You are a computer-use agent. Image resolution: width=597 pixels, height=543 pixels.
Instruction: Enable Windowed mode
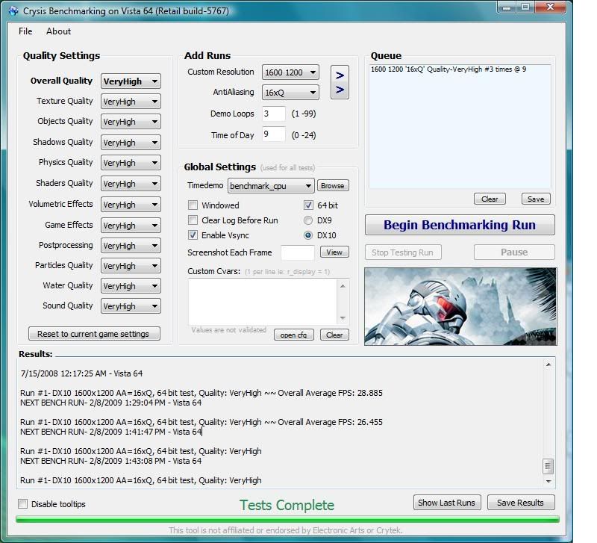click(193, 205)
